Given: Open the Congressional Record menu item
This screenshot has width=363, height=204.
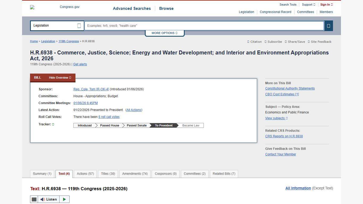Looking at the screenshot, I should [x=276, y=12].
